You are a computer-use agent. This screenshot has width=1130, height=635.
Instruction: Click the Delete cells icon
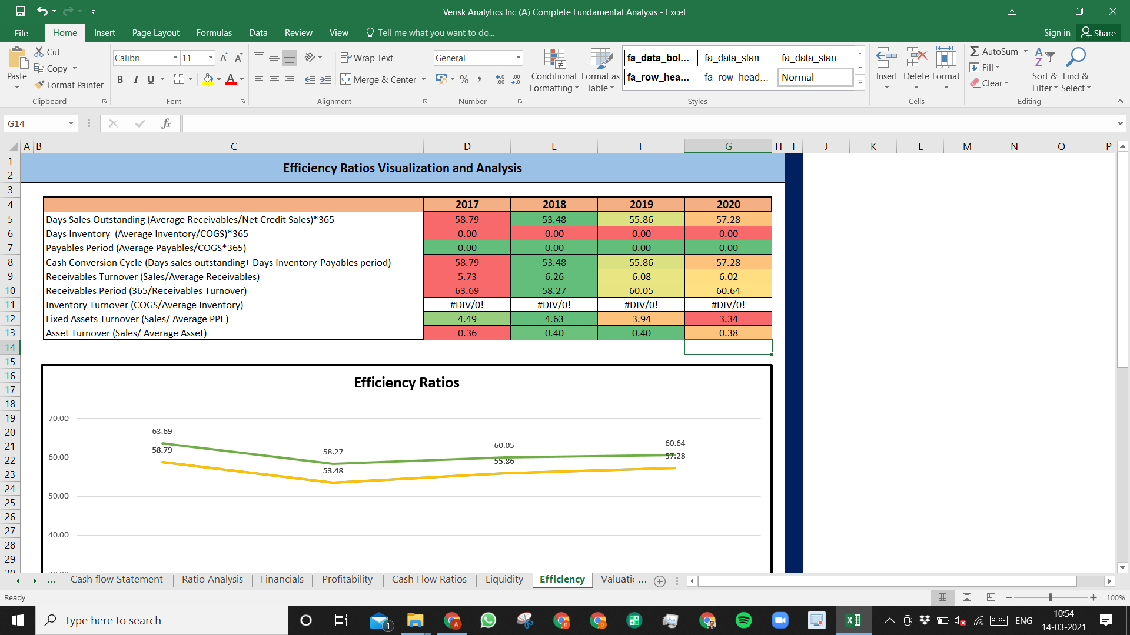click(x=916, y=59)
